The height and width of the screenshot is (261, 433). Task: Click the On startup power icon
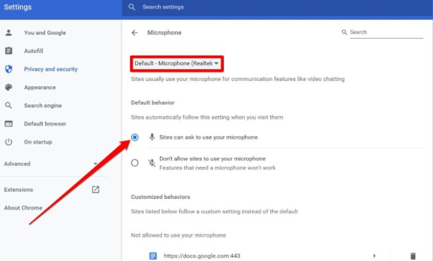[8, 142]
